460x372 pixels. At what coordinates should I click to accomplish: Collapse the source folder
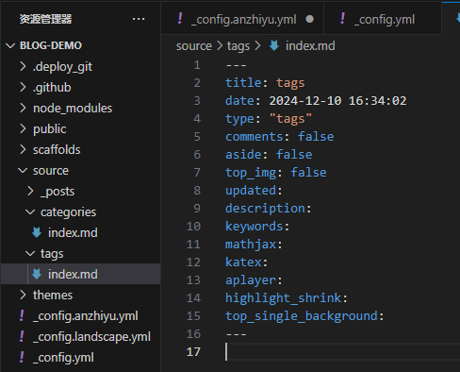pos(23,170)
